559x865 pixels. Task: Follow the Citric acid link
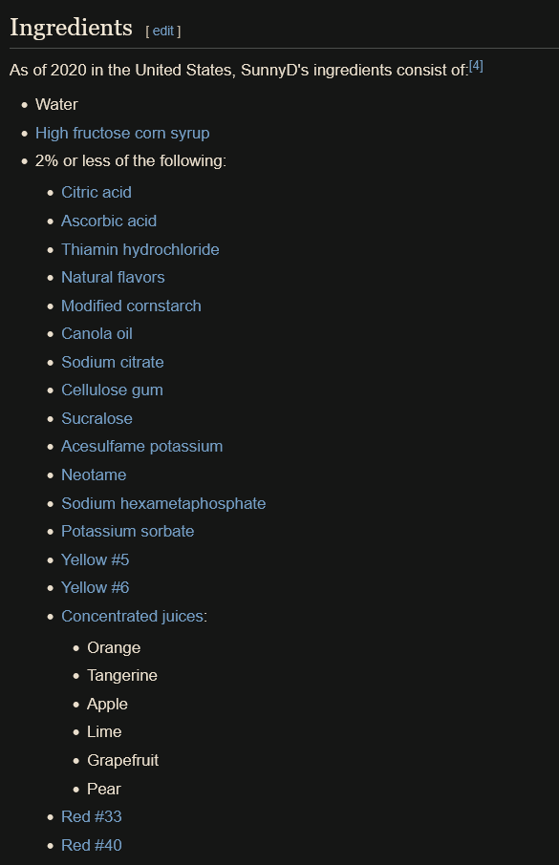click(x=97, y=192)
